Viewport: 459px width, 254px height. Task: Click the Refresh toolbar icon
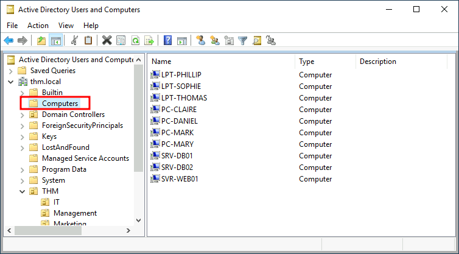pos(135,40)
